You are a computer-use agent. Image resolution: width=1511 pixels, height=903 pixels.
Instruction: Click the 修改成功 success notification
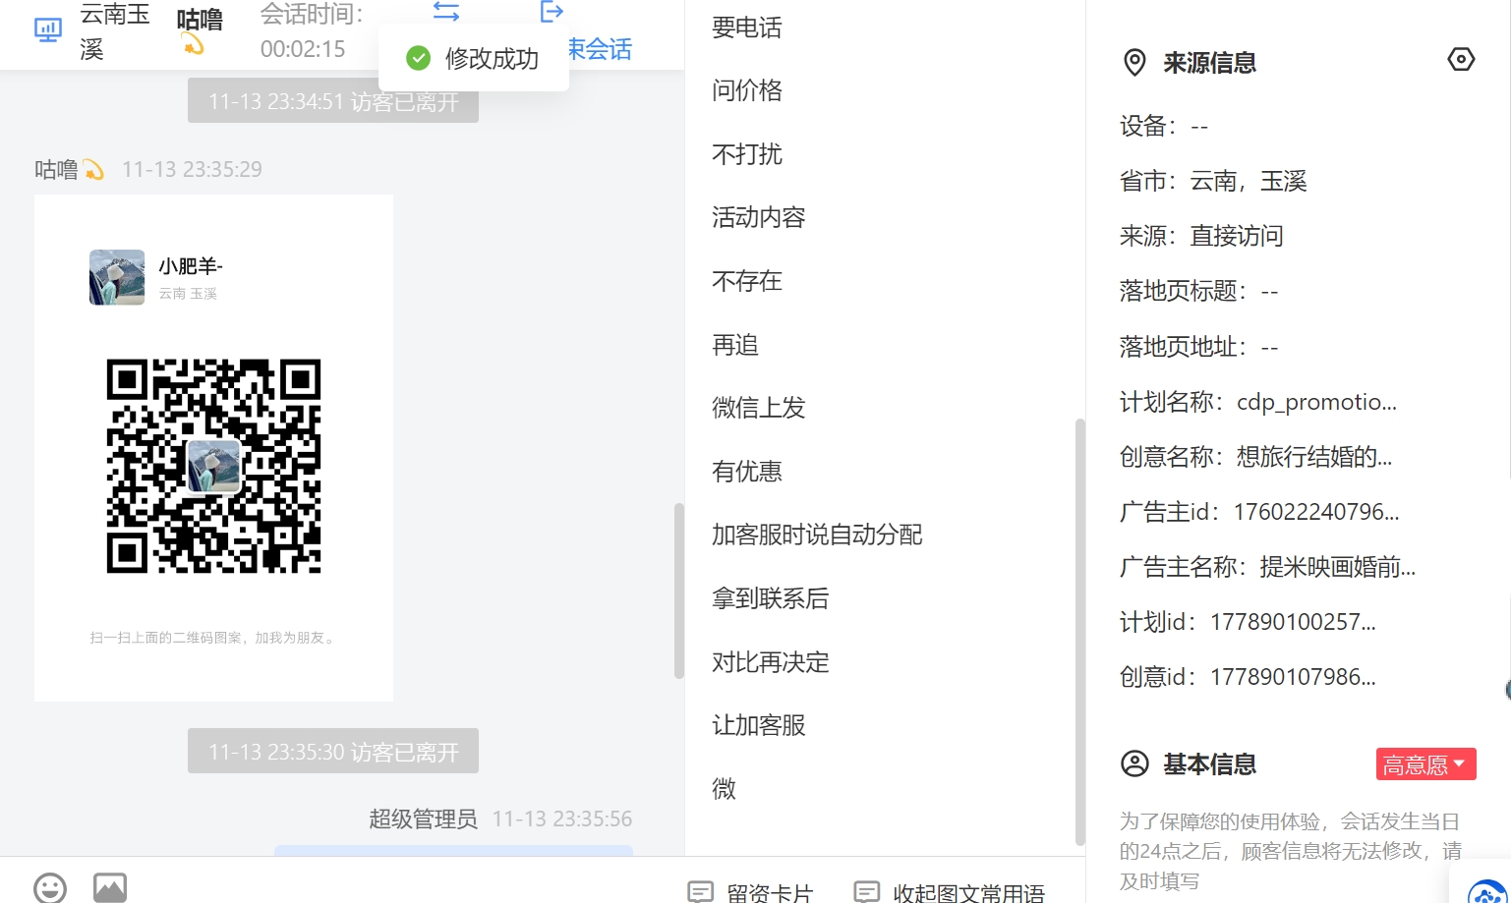(474, 58)
